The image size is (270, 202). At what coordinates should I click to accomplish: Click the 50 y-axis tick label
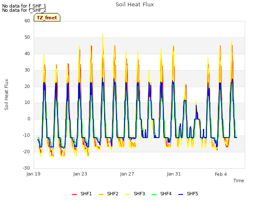(27, 37)
